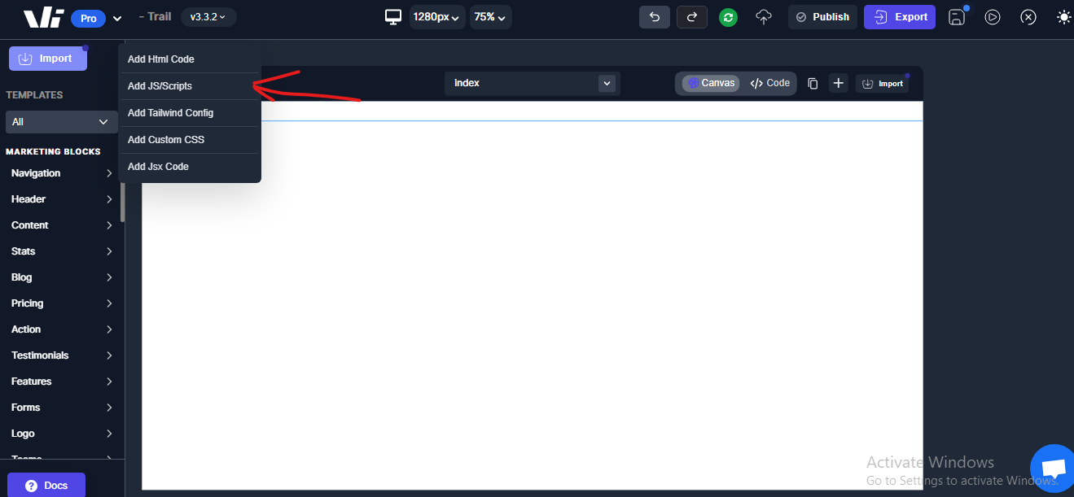Expand the Pricing blocks category

[x=62, y=303]
